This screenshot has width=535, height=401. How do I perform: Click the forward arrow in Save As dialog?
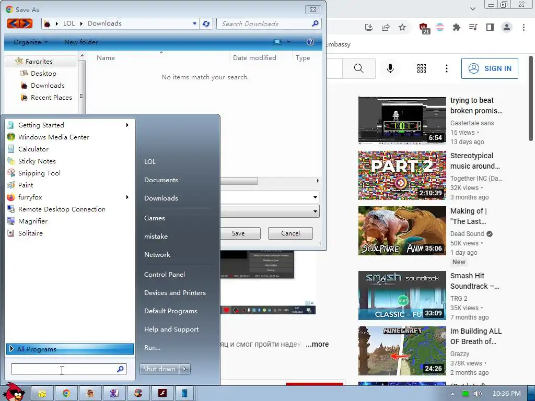click(x=26, y=23)
